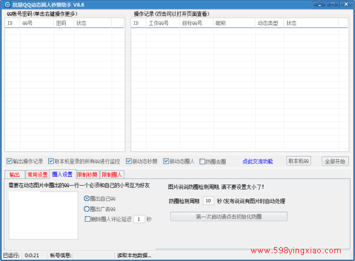Click the 昵称 column header

coord(234,23)
